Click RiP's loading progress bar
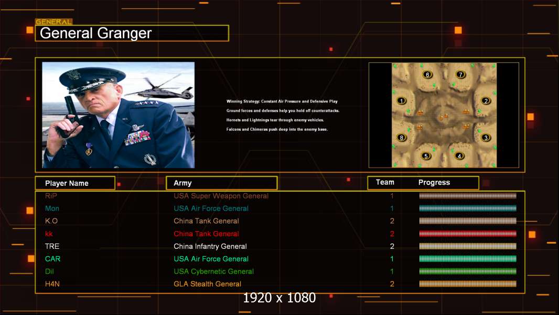 [468, 196]
